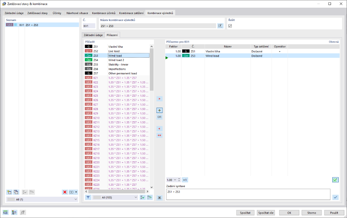Screen dimensions: 347x218
Task: Select assigned ZS3 Wind load row
Action: point(253,56)
